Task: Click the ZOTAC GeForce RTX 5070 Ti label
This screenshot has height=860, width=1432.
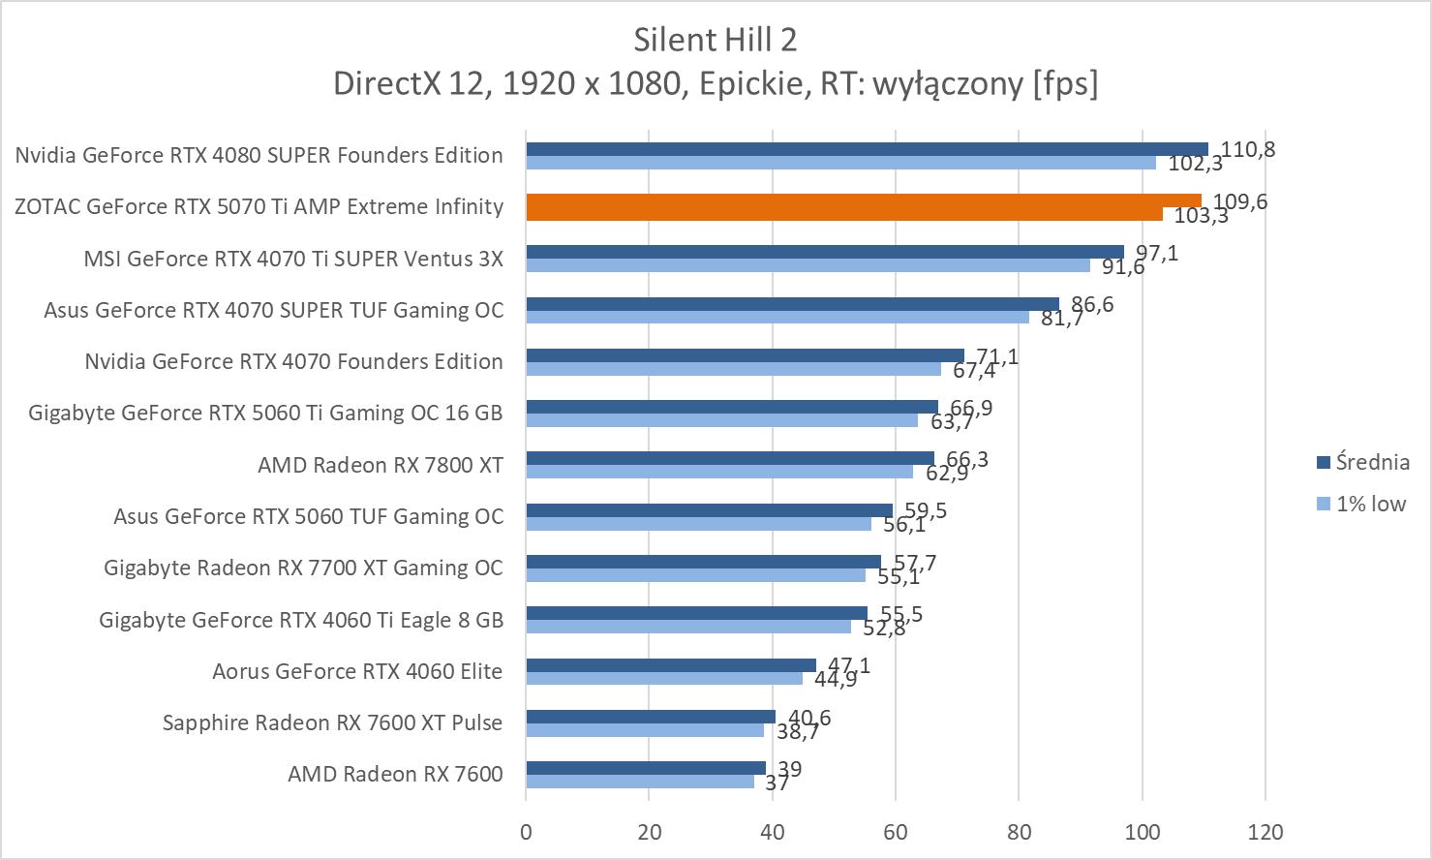Action: pyautogui.click(x=259, y=206)
